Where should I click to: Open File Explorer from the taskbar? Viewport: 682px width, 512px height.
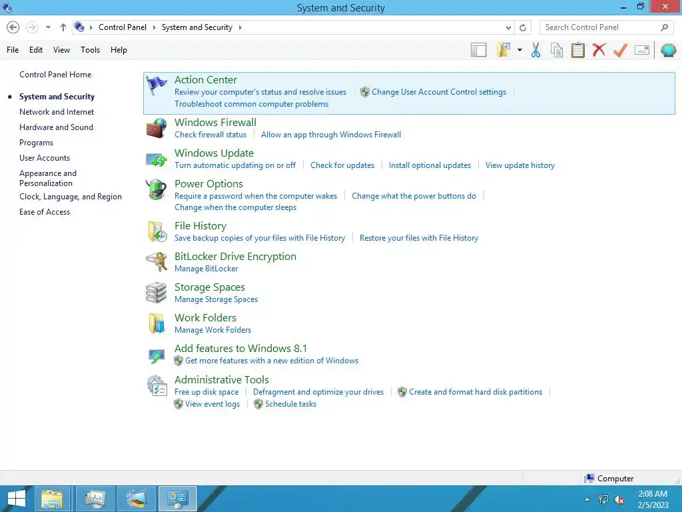tap(52, 499)
